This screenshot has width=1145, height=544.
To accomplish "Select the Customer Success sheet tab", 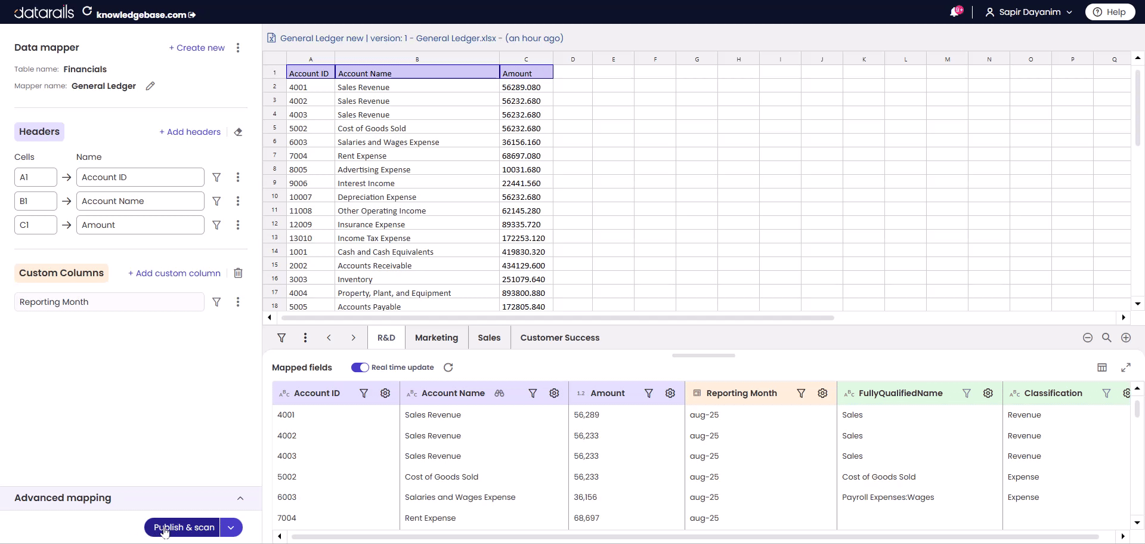I will pos(559,338).
